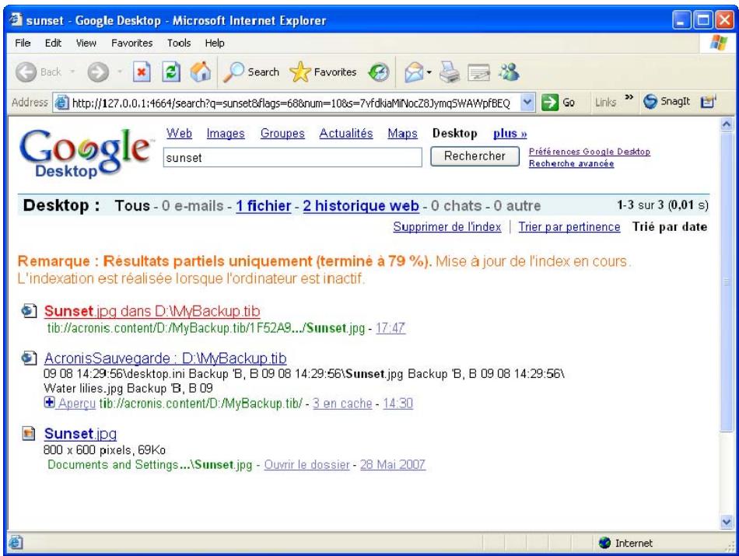Image resolution: width=739 pixels, height=556 pixels.
Task: Filter results by 1 fichier
Action: [x=264, y=206]
